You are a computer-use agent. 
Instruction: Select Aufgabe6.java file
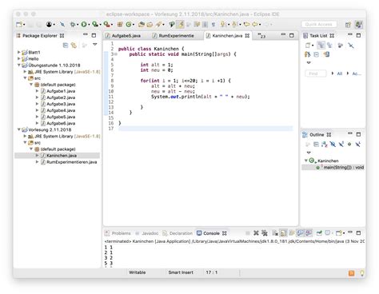61,123
